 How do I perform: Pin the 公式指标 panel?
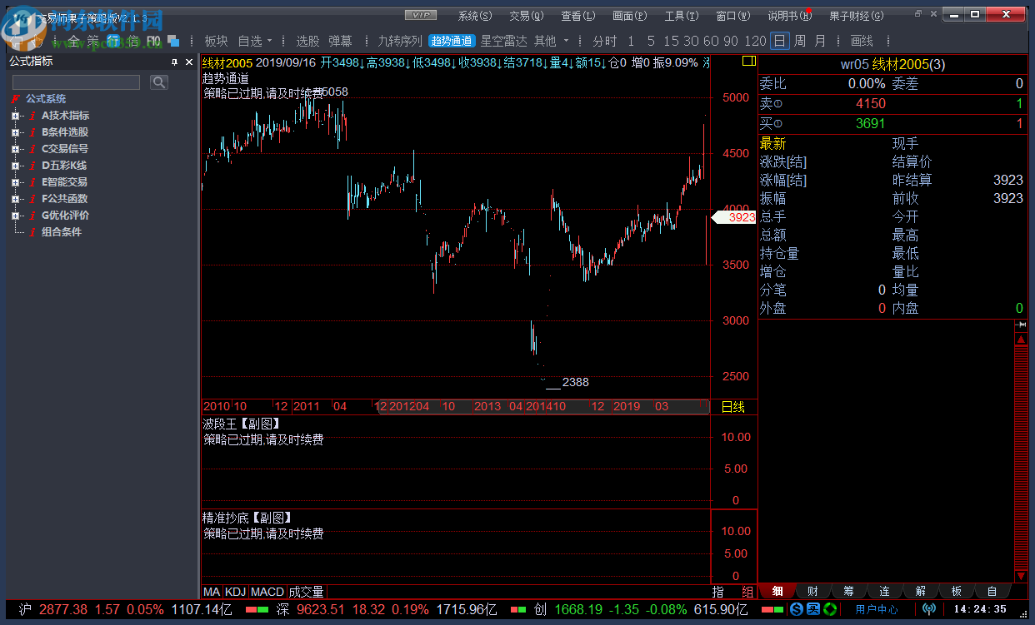coord(174,62)
